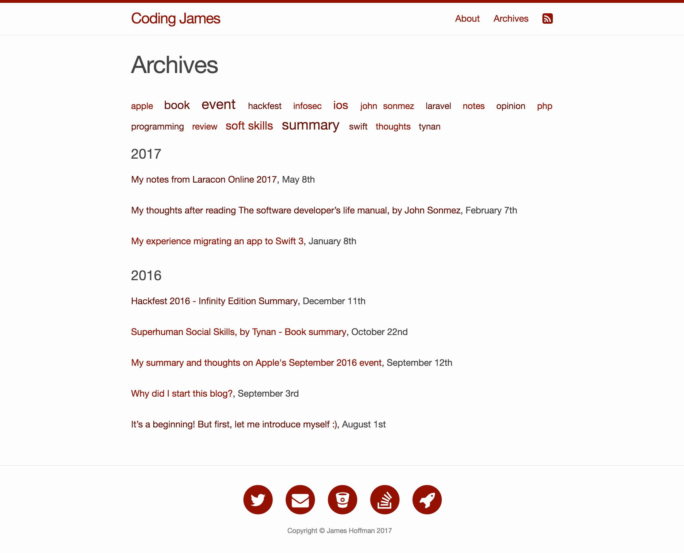The height and width of the screenshot is (553, 684).
Task: Select the 'summary' tag filter
Action: [310, 125]
